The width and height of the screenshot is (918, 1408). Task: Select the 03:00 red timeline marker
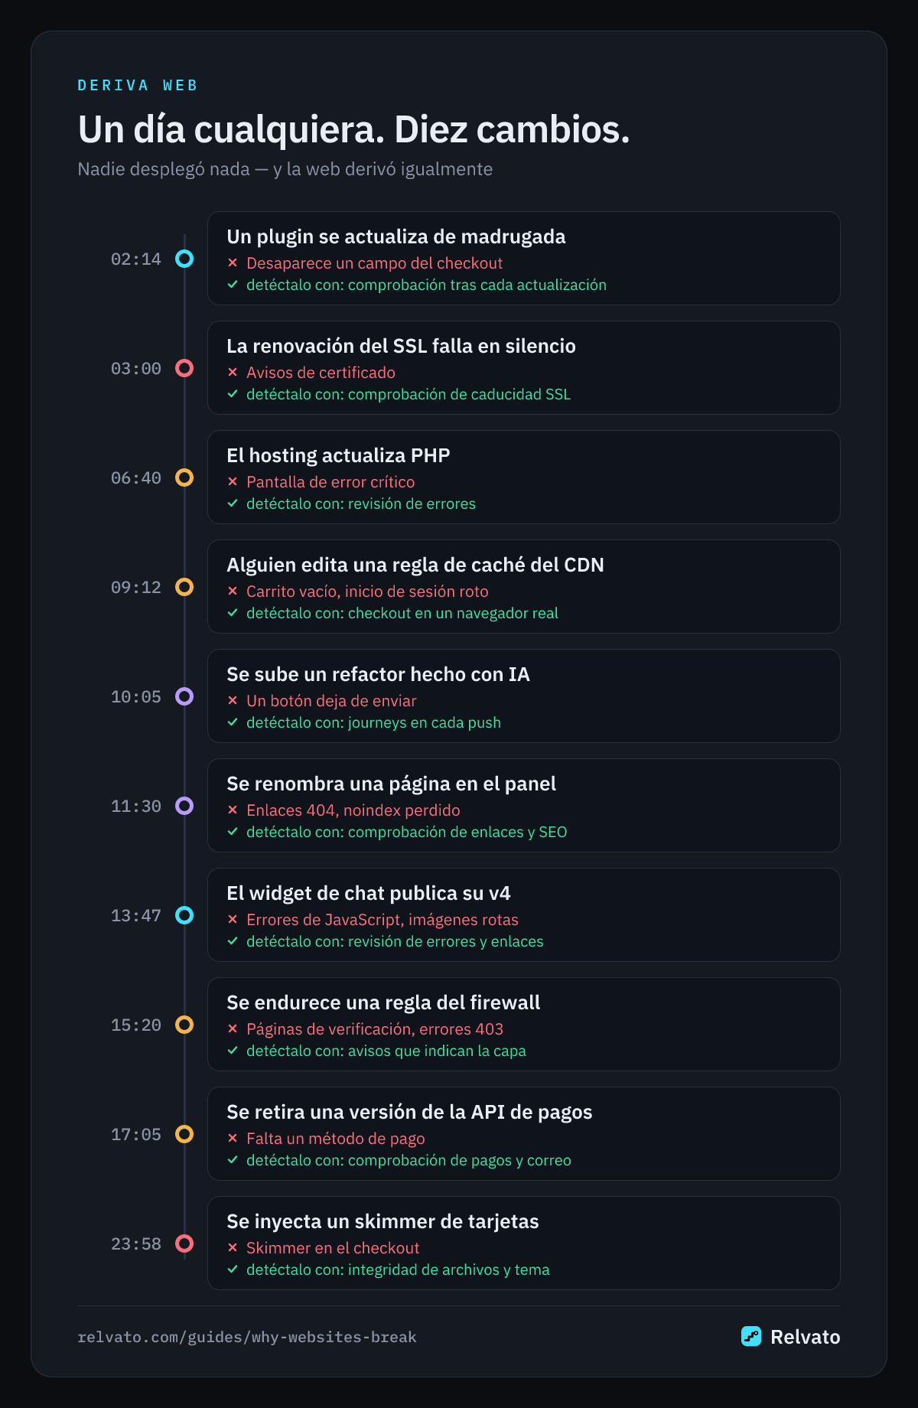point(184,368)
